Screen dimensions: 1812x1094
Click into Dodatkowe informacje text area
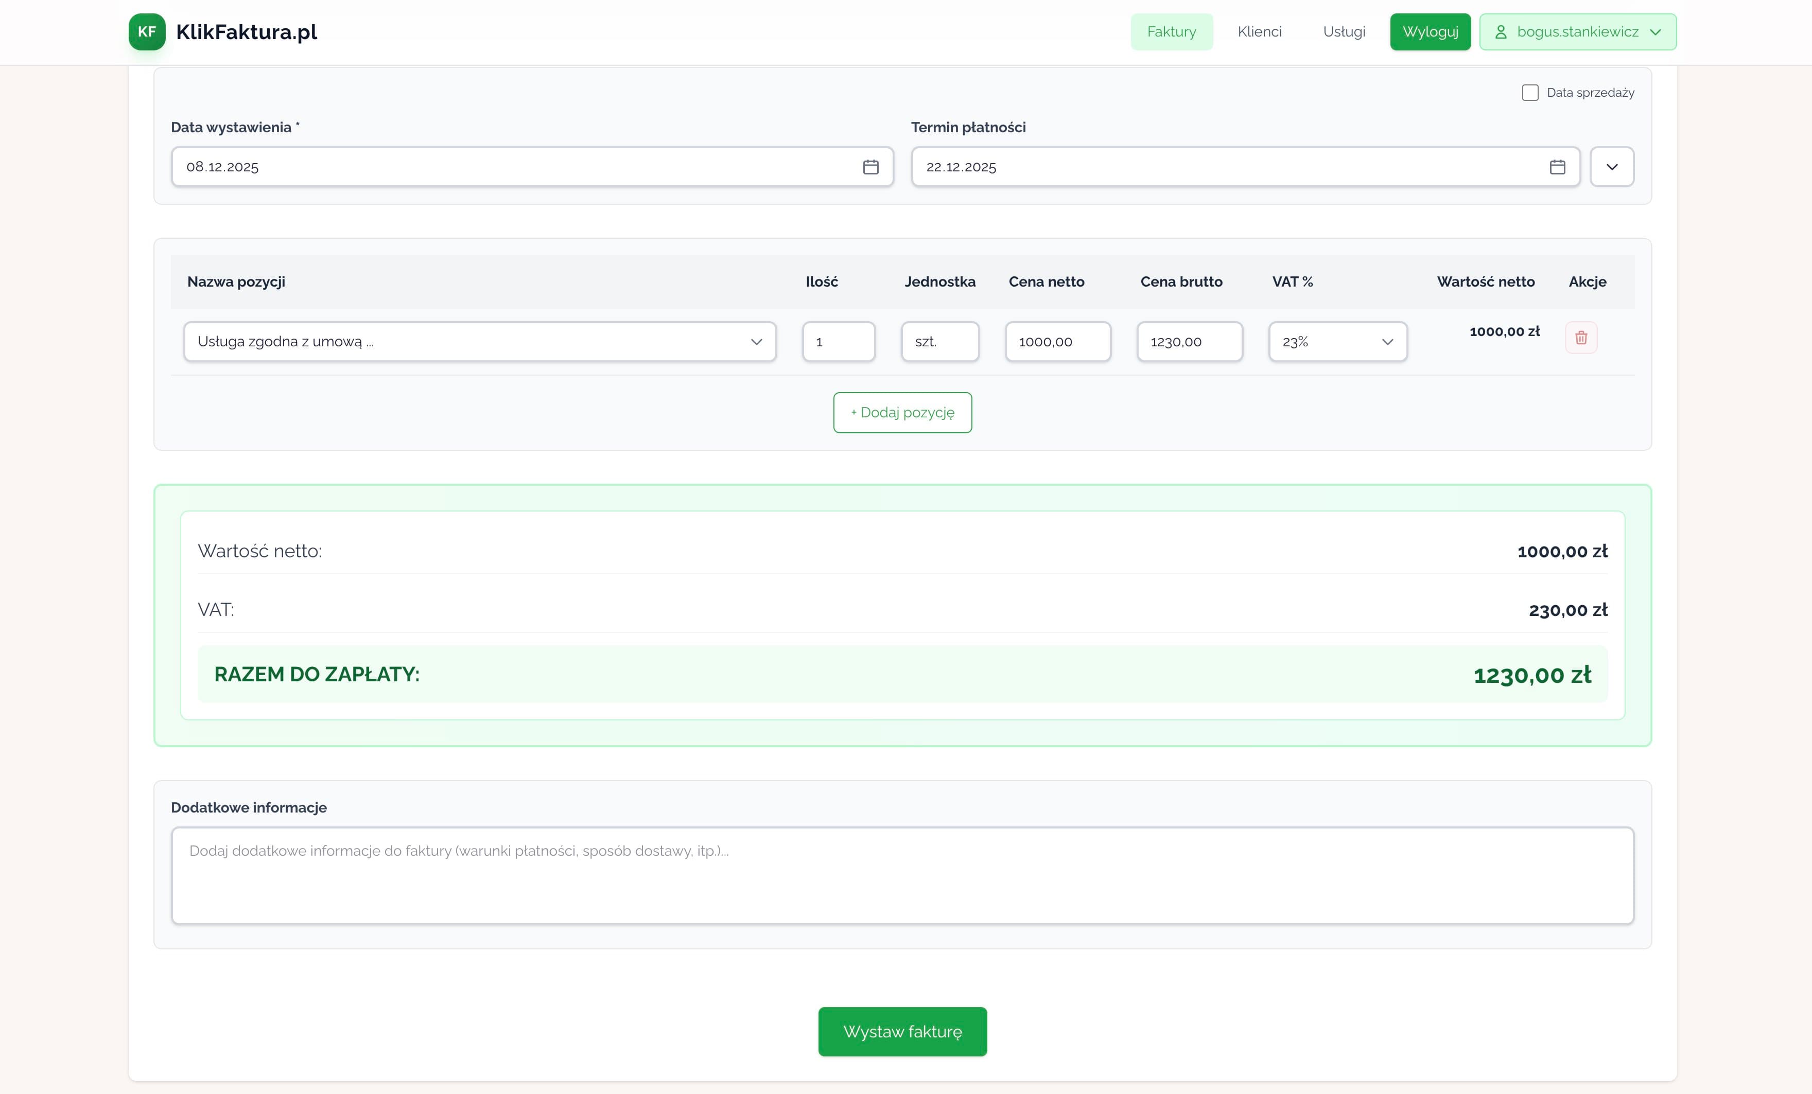tap(902, 875)
